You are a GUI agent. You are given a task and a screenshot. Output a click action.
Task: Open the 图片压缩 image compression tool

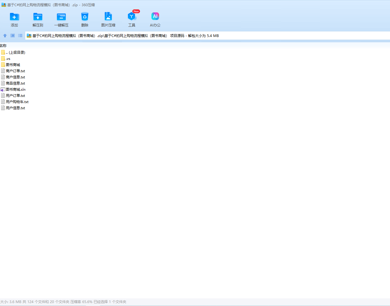(x=108, y=16)
